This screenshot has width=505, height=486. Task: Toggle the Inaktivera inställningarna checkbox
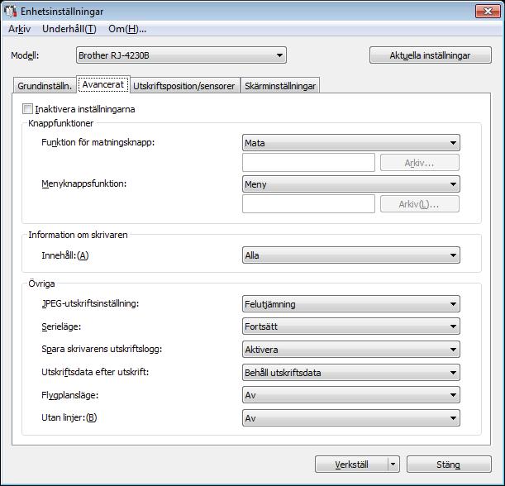coord(28,109)
